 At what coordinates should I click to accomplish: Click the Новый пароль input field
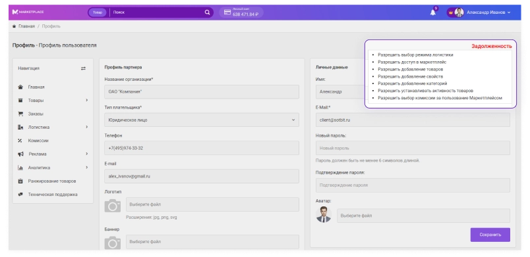(413, 148)
